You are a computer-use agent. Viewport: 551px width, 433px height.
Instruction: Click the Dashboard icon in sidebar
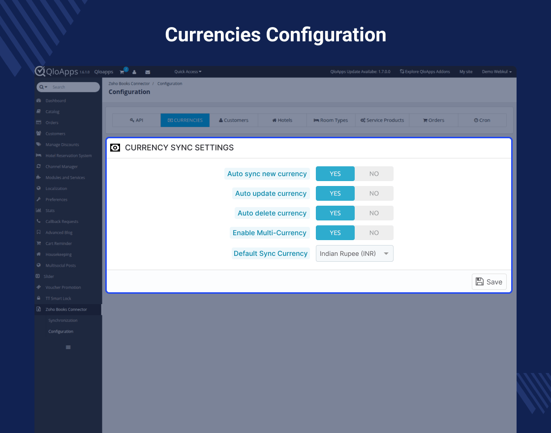[39, 100]
